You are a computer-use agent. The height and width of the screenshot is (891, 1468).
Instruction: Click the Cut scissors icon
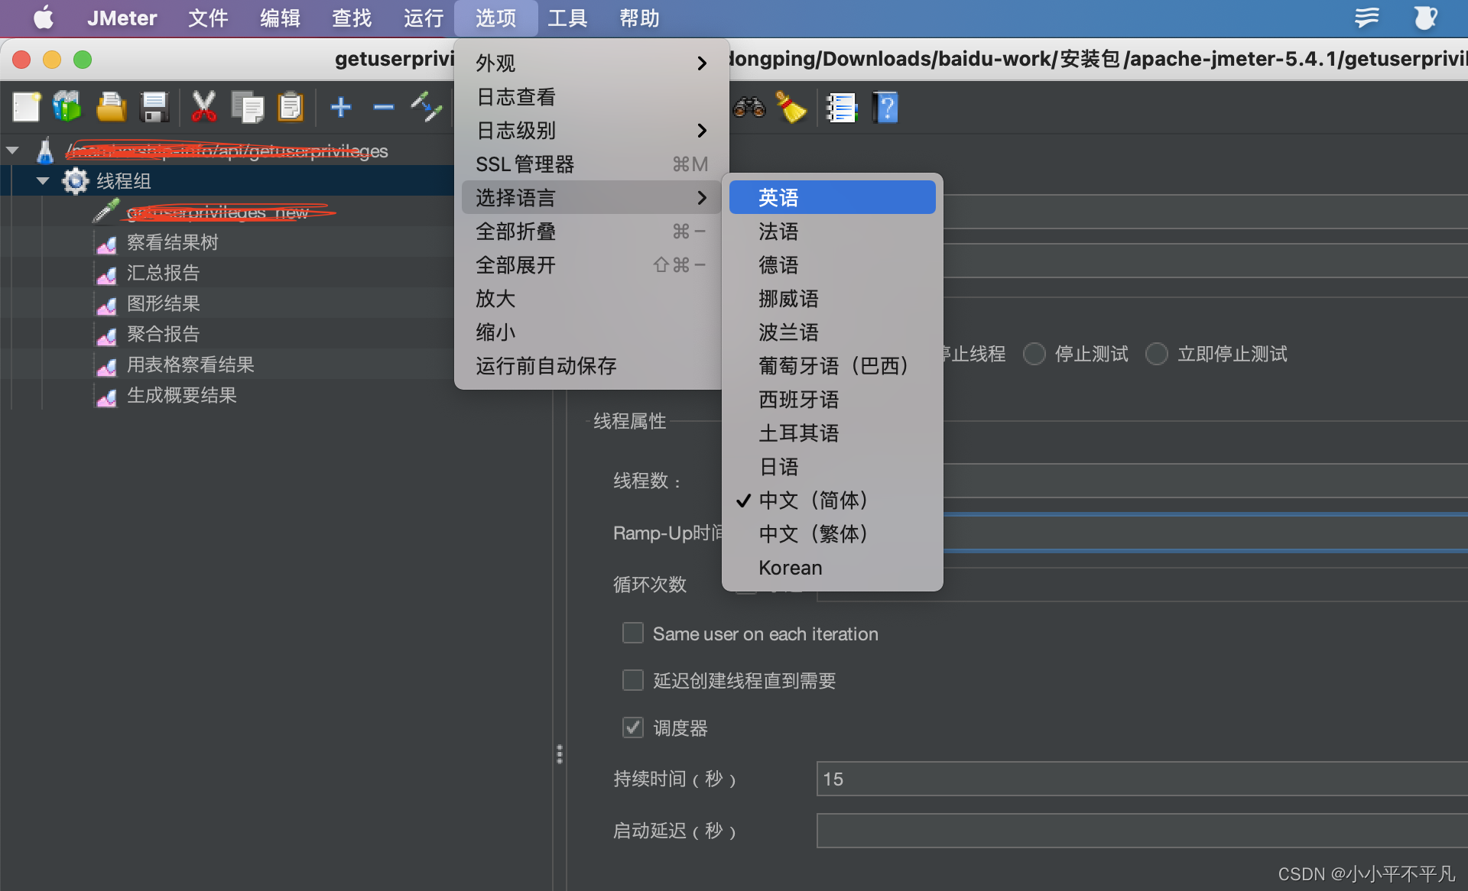click(x=203, y=107)
